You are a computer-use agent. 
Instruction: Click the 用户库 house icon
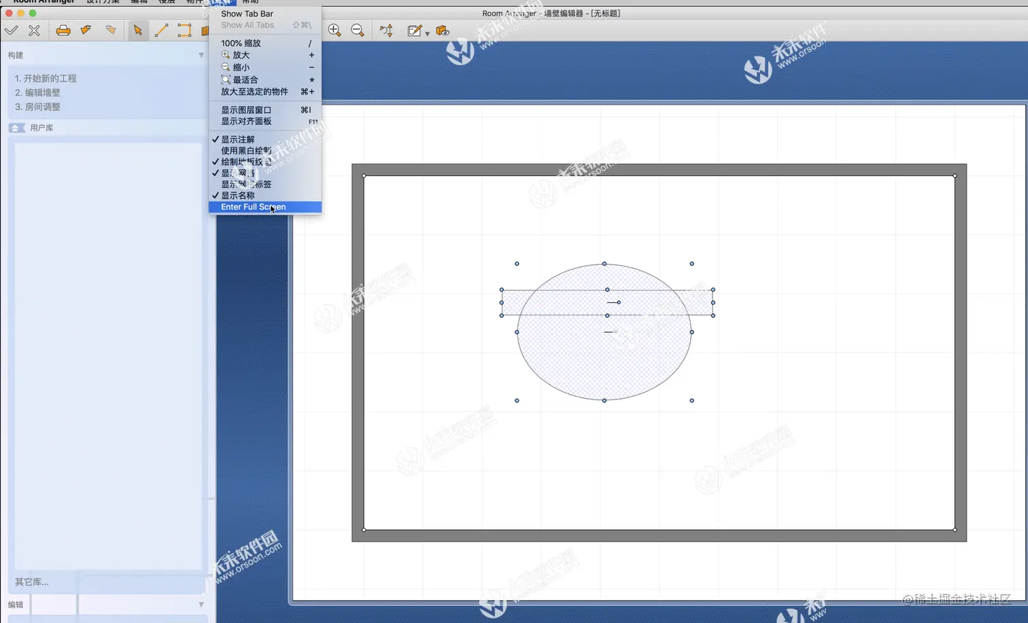click(16, 128)
